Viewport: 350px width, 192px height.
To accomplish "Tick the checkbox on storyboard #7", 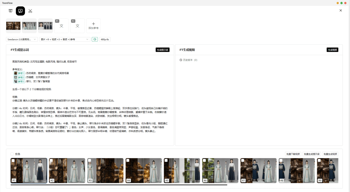I will tap(243, 160).
